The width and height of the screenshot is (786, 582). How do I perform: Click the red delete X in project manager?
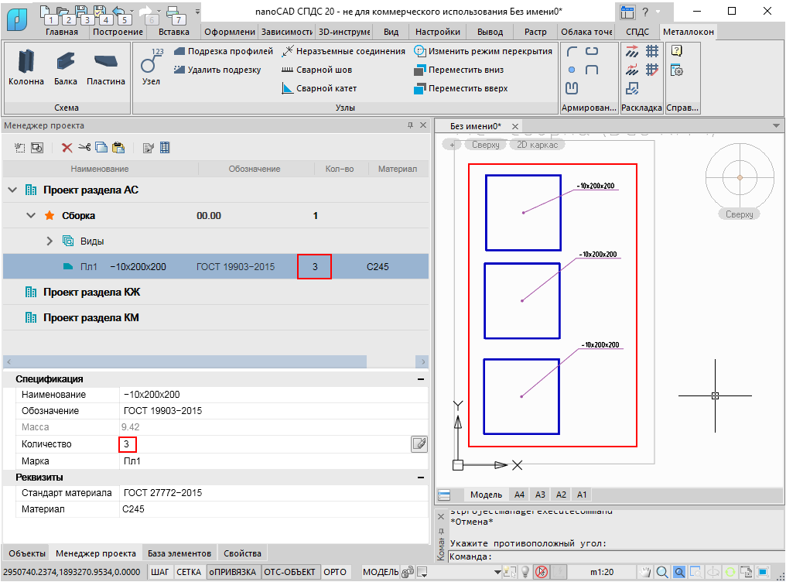tap(67, 148)
